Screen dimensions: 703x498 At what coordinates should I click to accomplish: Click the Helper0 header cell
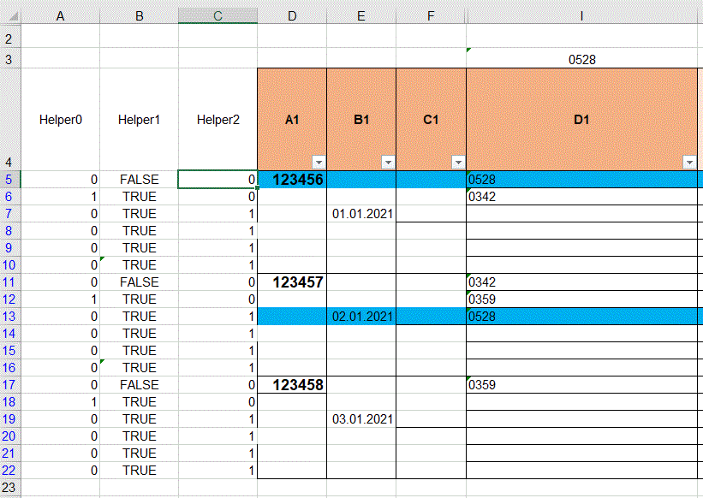tap(60, 120)
